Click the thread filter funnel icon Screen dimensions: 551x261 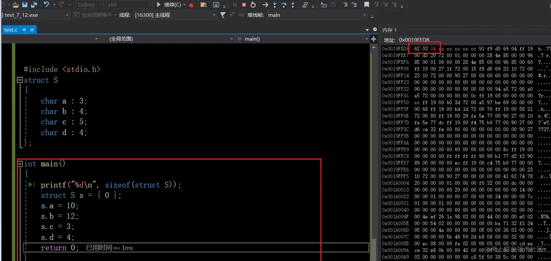223,15
